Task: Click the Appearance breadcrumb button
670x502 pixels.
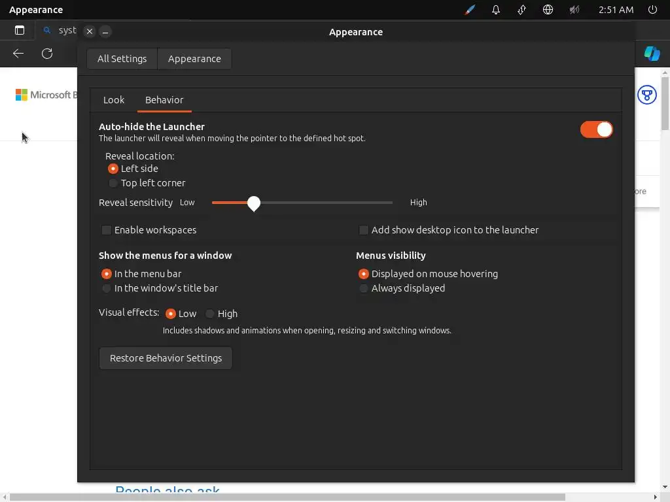Action: (x=194, y=58)
